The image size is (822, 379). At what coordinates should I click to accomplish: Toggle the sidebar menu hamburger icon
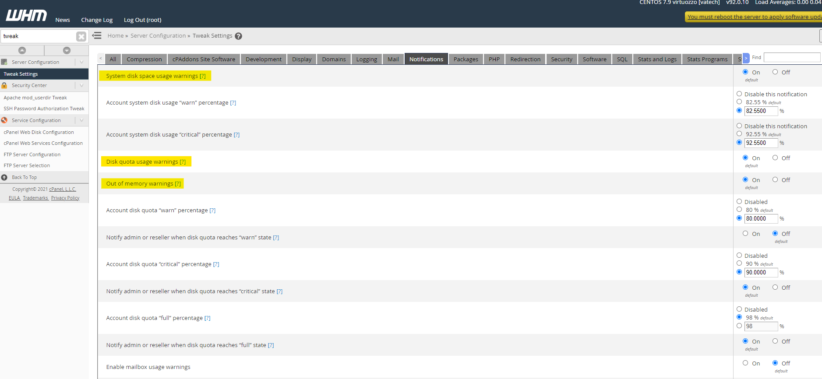97,35
